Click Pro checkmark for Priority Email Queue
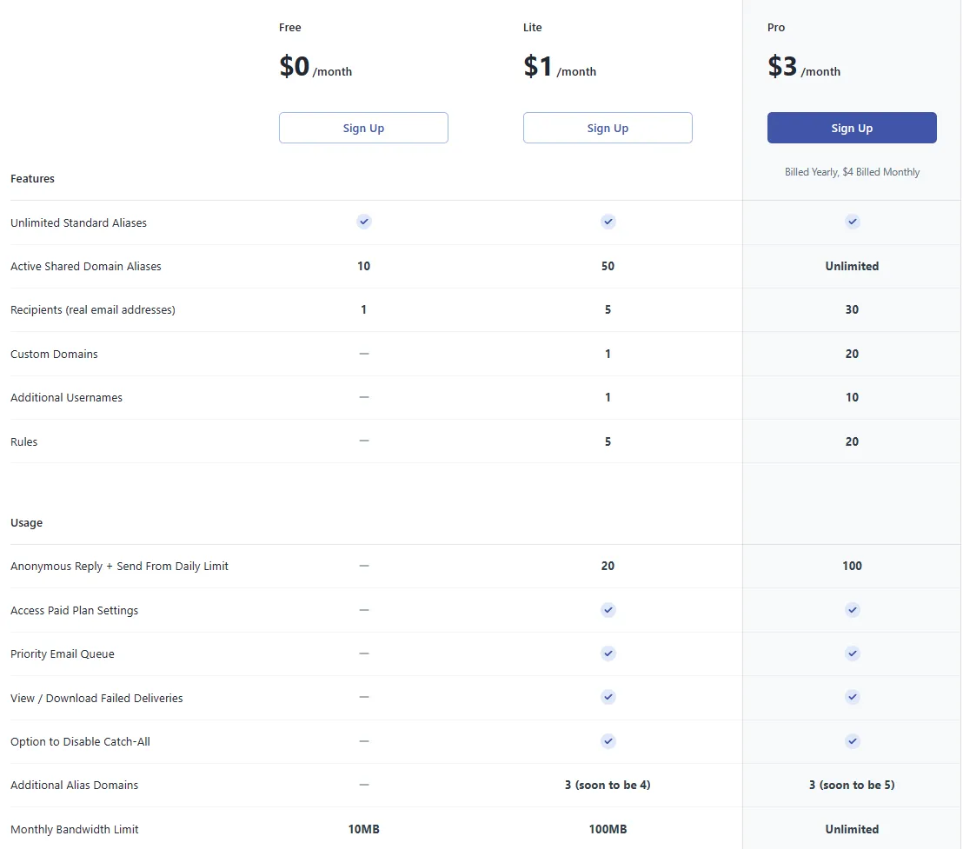The height and width of the screenshot is (849, 963). tap(853, 653)
